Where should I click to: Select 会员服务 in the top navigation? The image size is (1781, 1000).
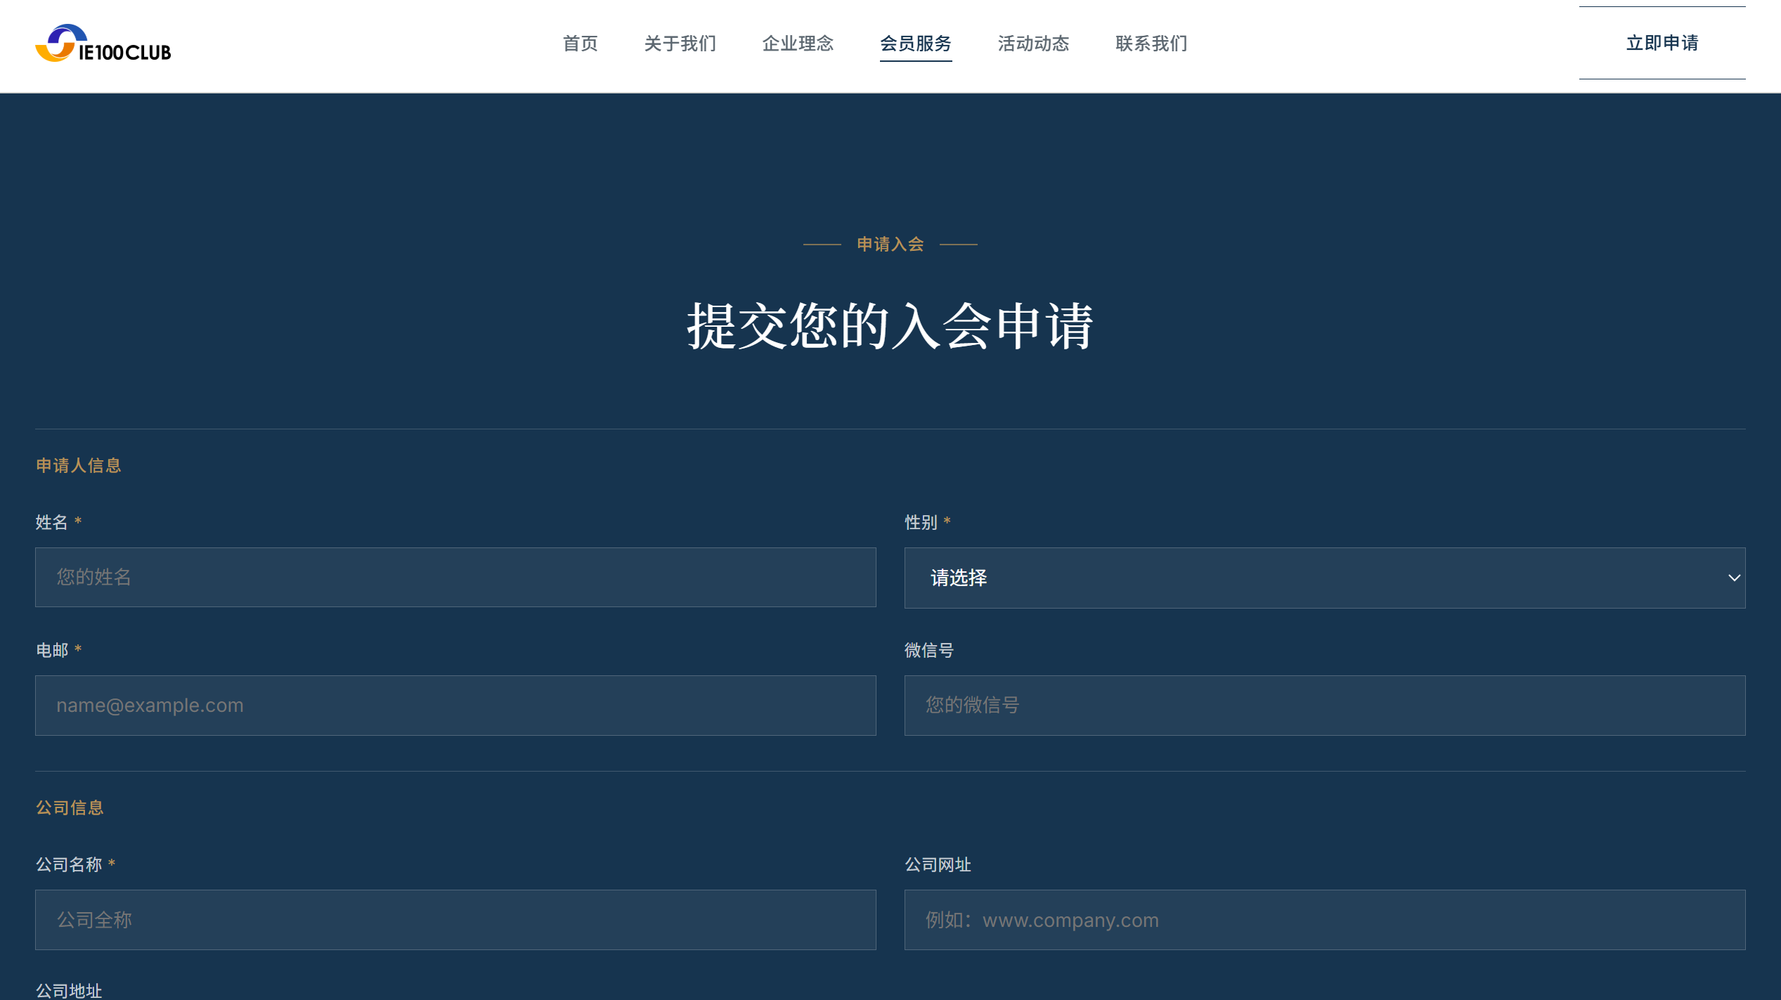[916, 44]
